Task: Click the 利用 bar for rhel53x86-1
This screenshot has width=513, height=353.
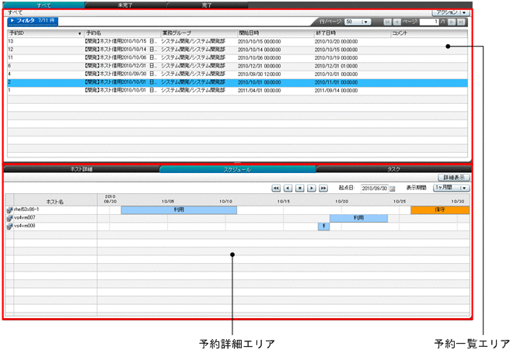Action: pyautogui.click(x=179, y=210)
